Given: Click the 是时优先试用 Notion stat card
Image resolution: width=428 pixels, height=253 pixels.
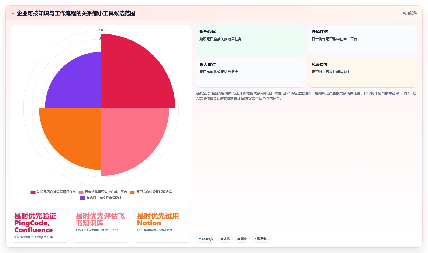Looking at the screenshot, I should [163, 226].
